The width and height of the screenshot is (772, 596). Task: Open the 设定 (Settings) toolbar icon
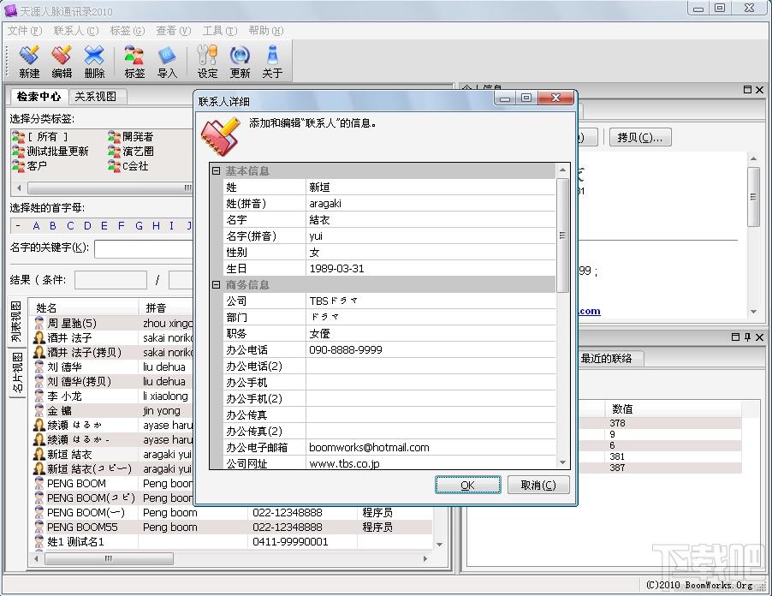pos(207,61)
